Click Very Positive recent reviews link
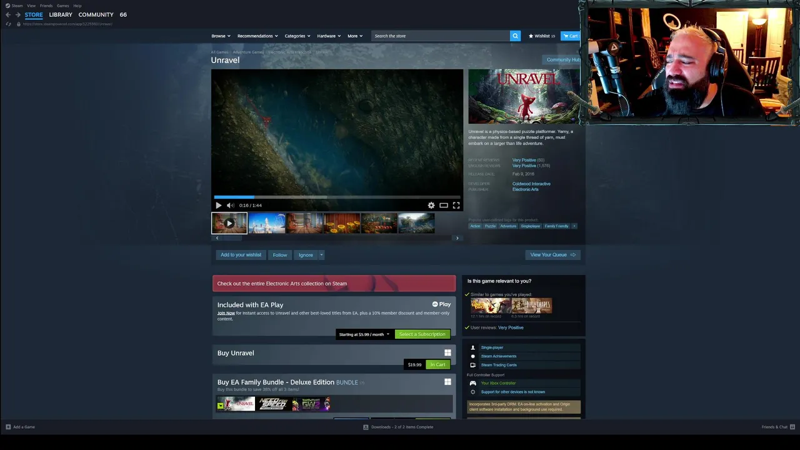The image size is (800, 450). pos(524,160)
